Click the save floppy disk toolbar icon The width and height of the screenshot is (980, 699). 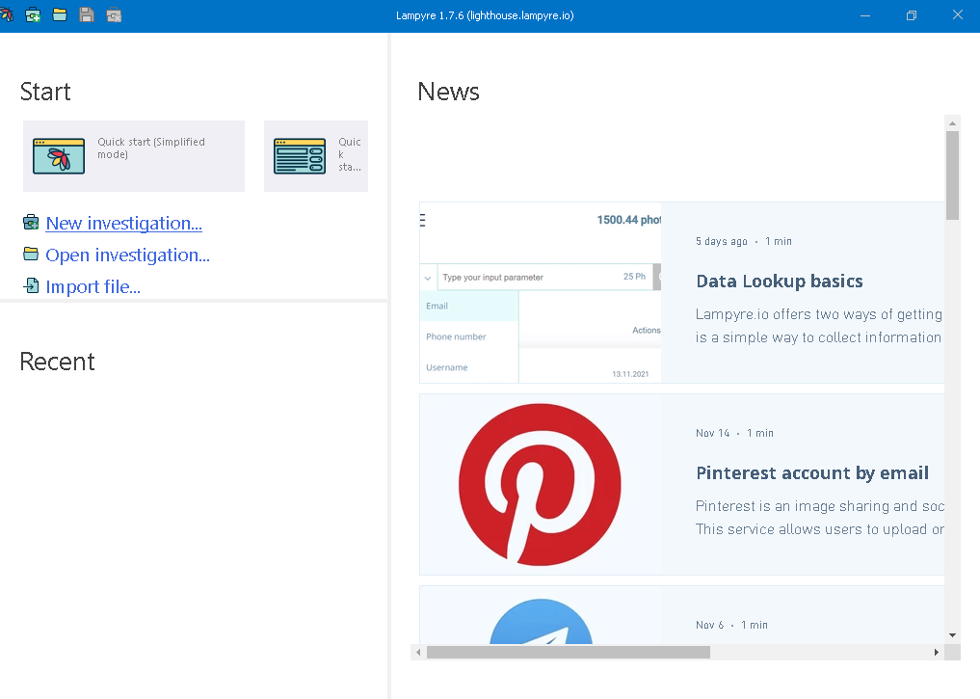tap(87, 15)
